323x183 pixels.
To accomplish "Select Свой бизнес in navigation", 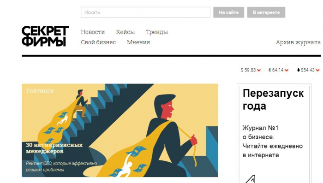I will pos(98,42).
